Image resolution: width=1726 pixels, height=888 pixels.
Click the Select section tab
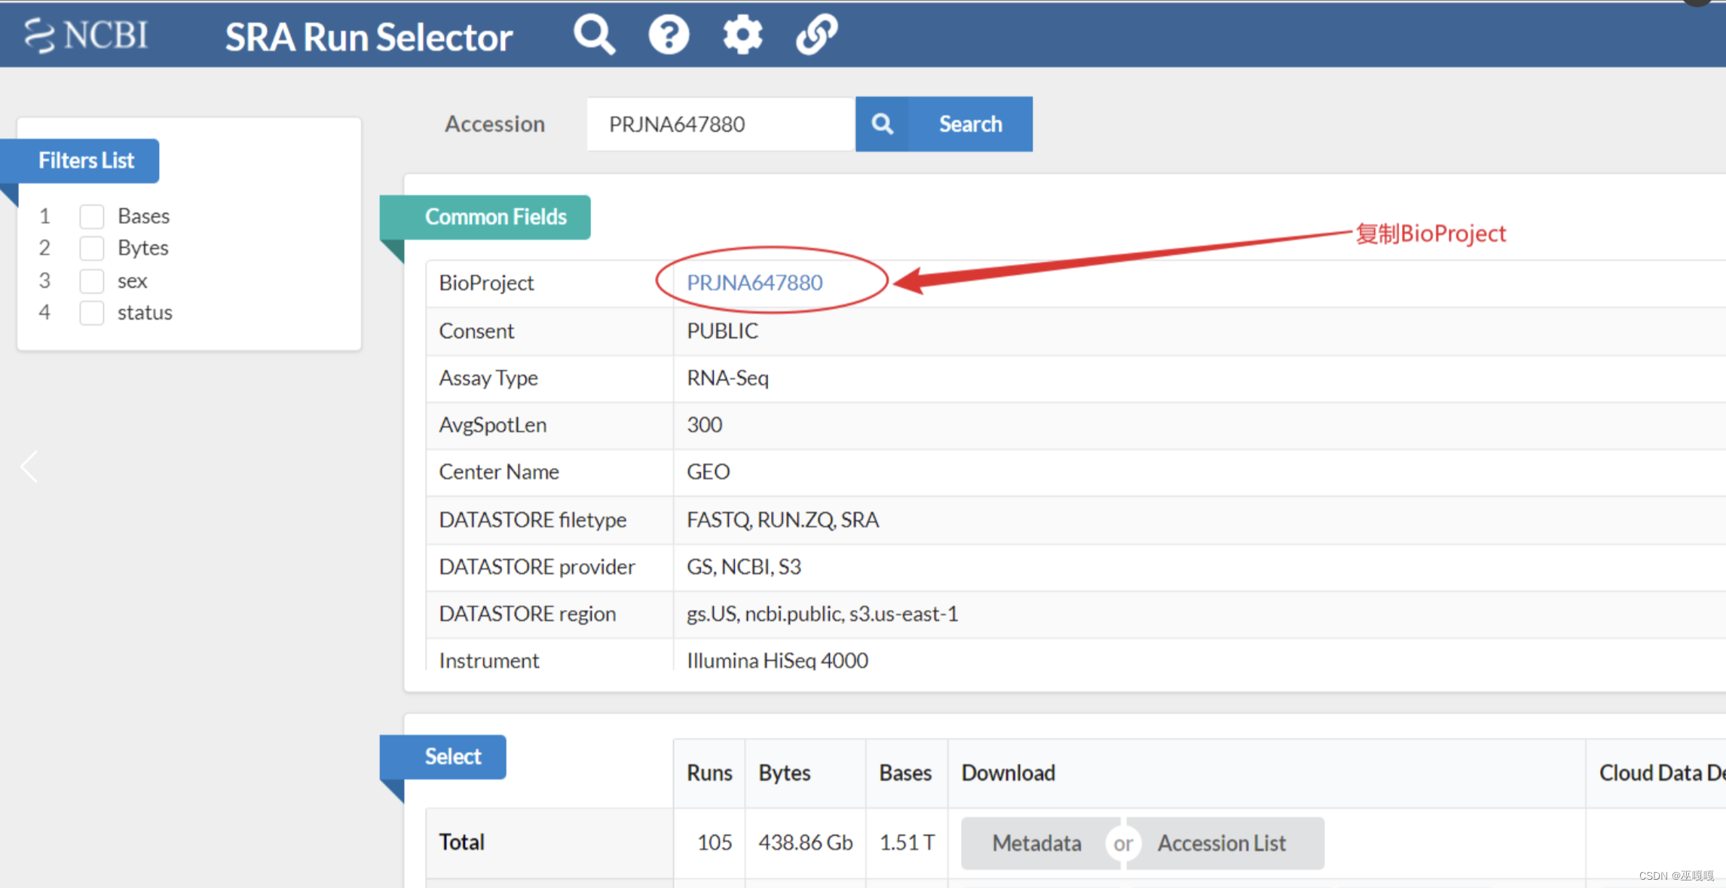pos(452,757)
